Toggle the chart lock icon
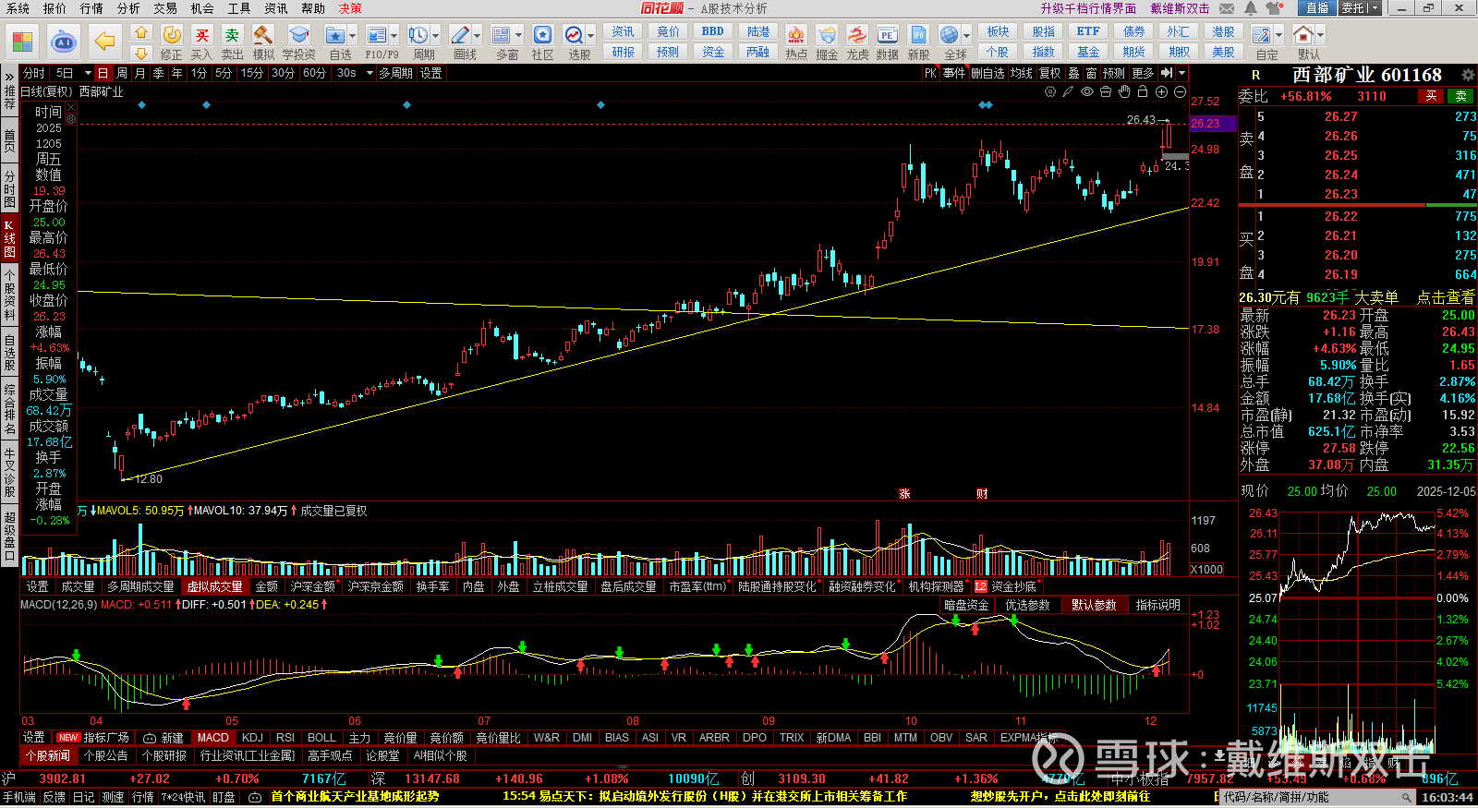This screenshot has width=1478, height=808. (x=1143, y=91)
